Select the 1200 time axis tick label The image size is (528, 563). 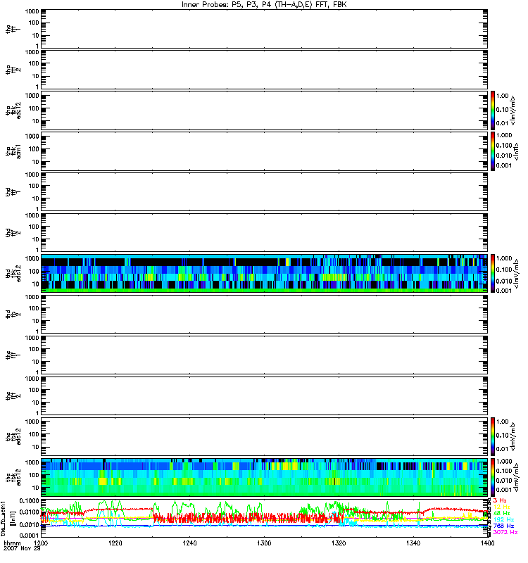coord(42,545)
